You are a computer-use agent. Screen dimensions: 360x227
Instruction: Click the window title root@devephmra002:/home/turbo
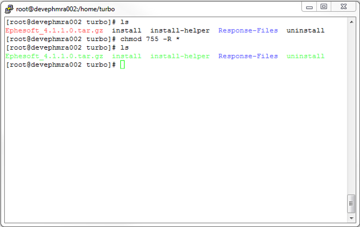[65, 9]
